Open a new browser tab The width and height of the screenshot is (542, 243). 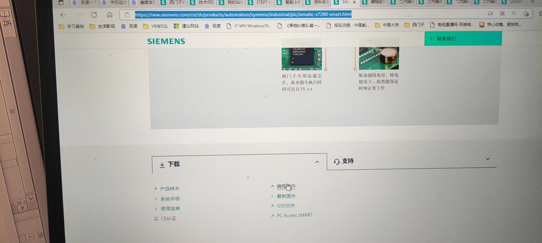pos(532,2)
